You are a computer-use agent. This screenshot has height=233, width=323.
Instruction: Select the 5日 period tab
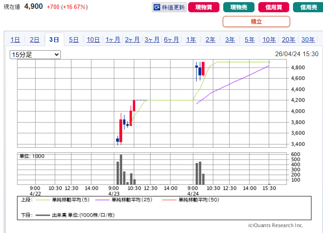point(74,40)
